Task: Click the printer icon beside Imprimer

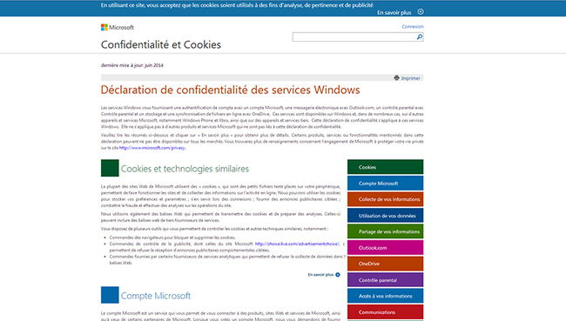Action: [397, 78]
